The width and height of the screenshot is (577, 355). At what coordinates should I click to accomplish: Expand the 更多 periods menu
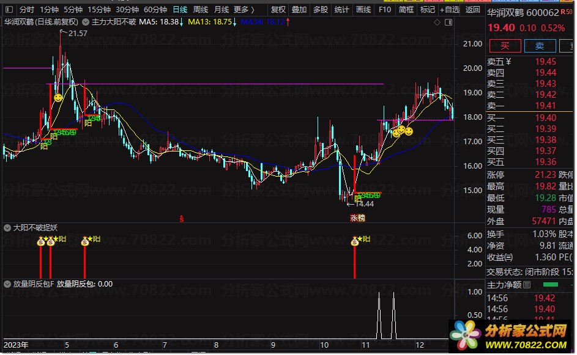tap(244, 10)
